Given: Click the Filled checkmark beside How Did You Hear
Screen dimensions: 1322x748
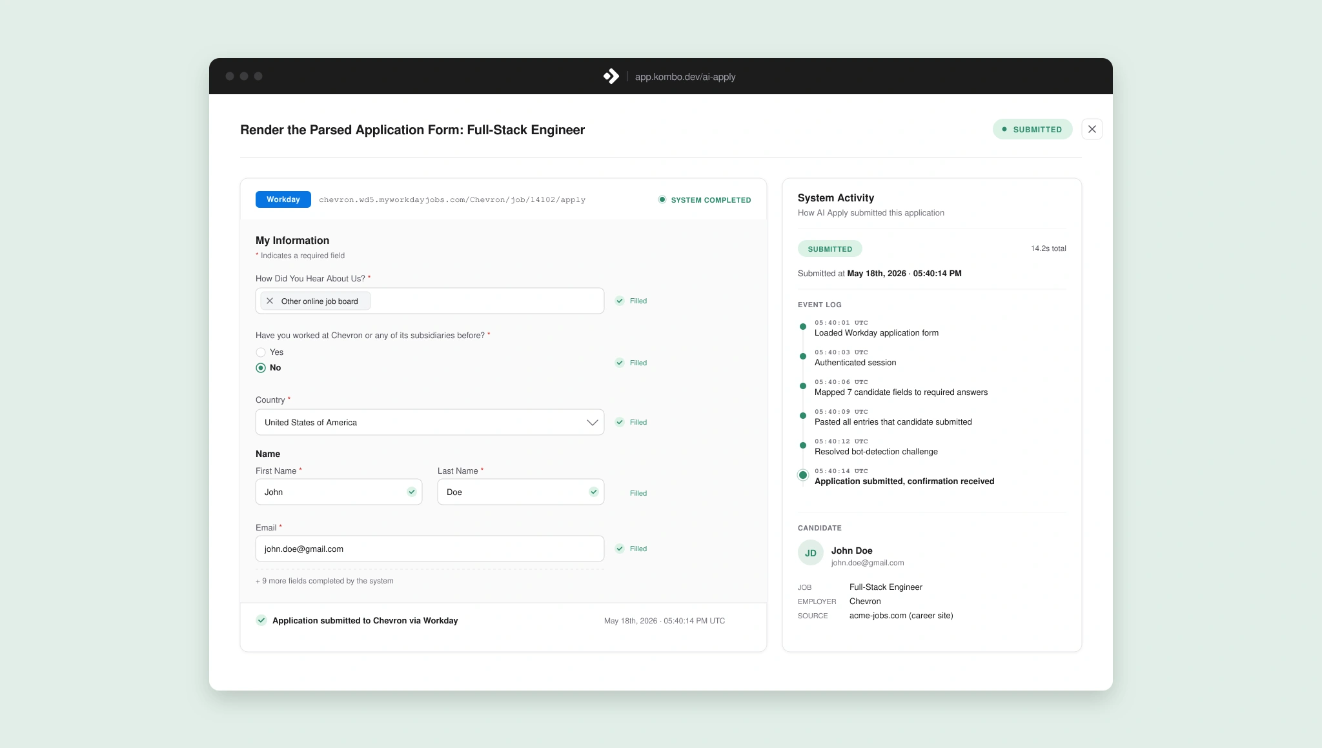Looking at the screenshot, I should 620,301.
